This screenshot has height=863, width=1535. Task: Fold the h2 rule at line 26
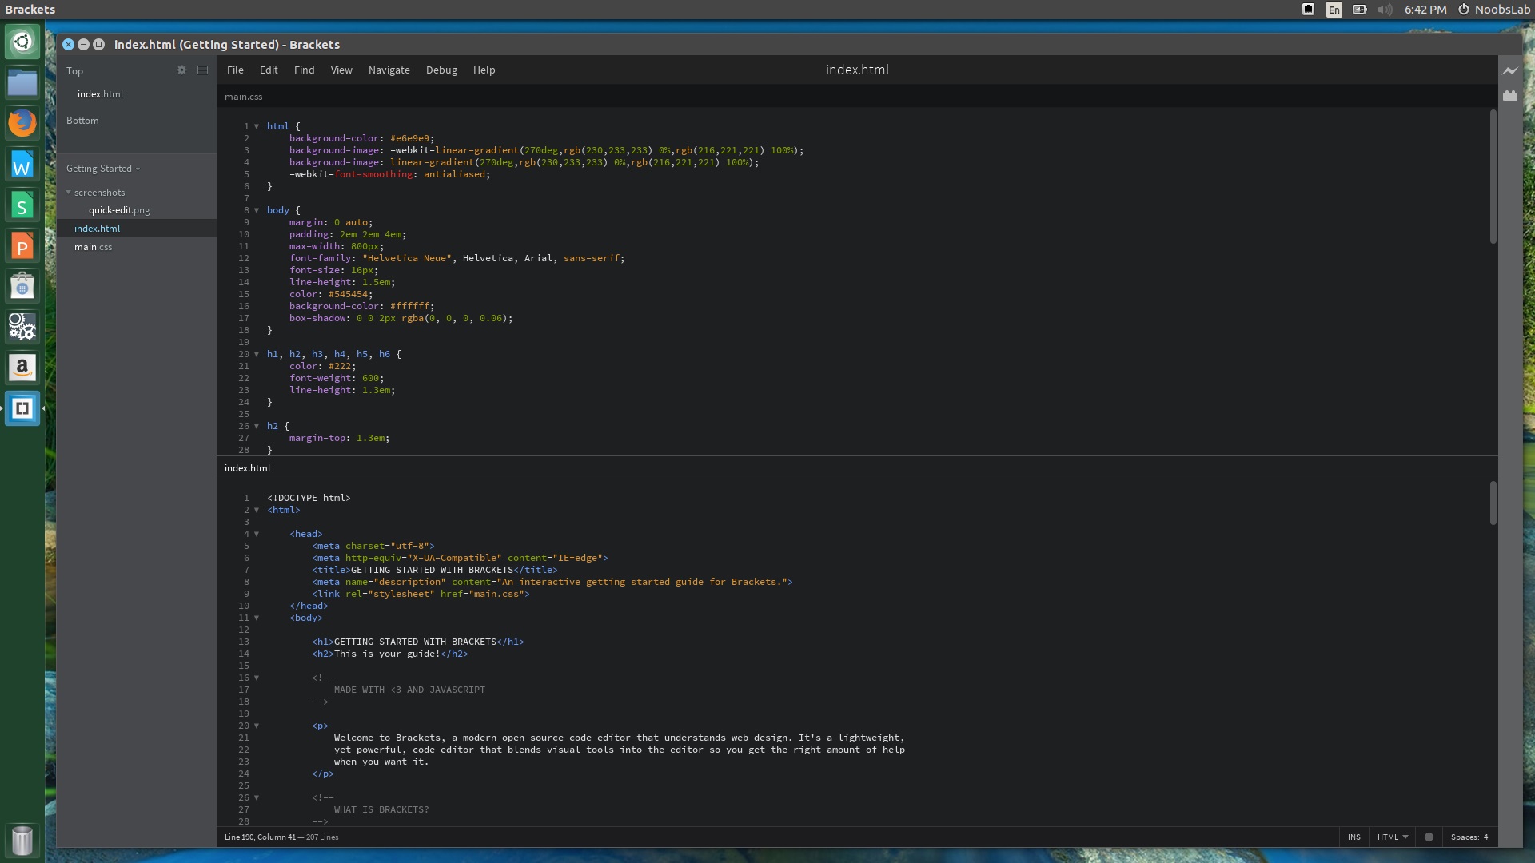pyautogui.click(x=257, y=426)
